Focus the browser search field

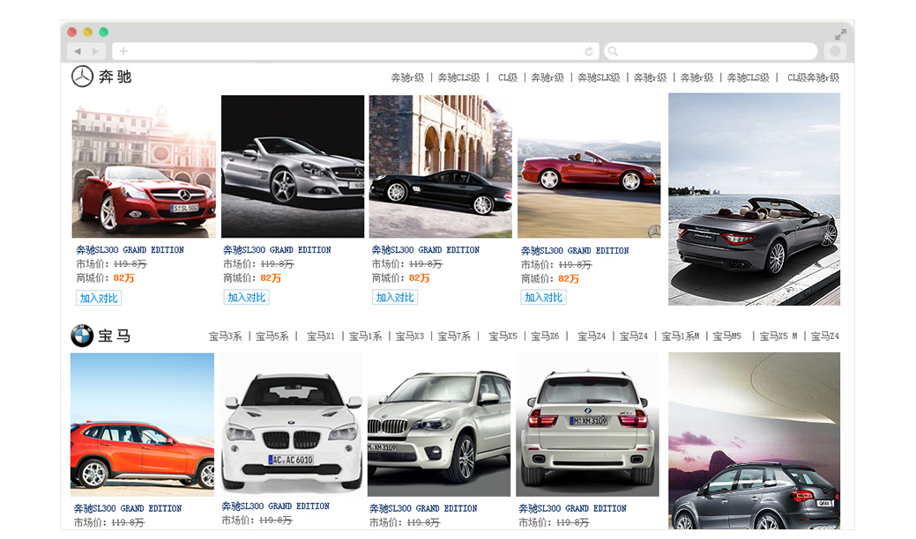(711, 51)
